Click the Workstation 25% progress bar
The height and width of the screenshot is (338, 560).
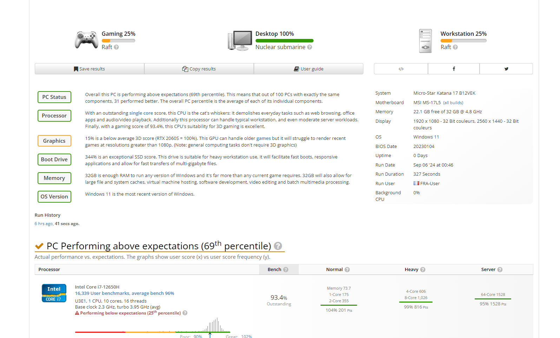tap(463, 41)
